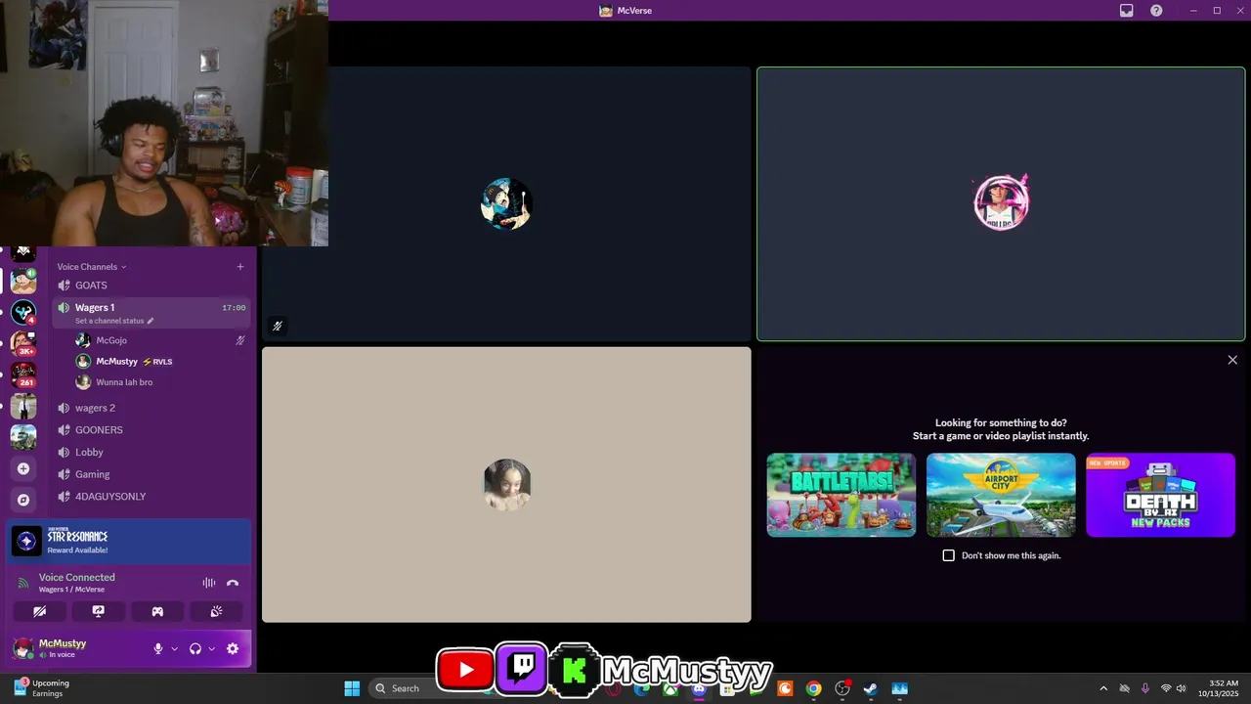The height and width of the screenshot is (704, 1251).
Task: Launch the Battletabs activity card
Action: click(x=841, y=495)
